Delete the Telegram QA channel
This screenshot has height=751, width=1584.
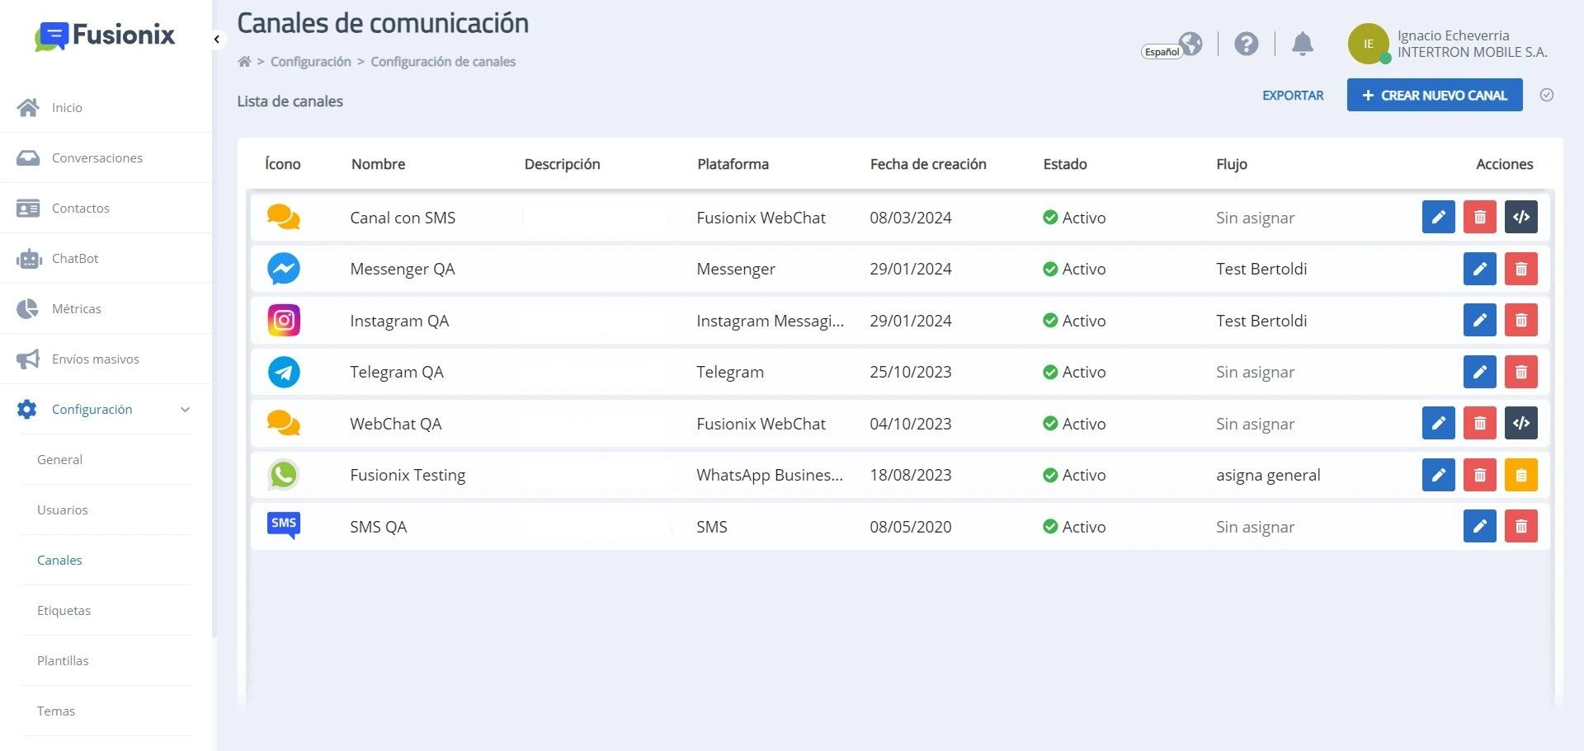pyautogui.click(x=1520, y=372)
